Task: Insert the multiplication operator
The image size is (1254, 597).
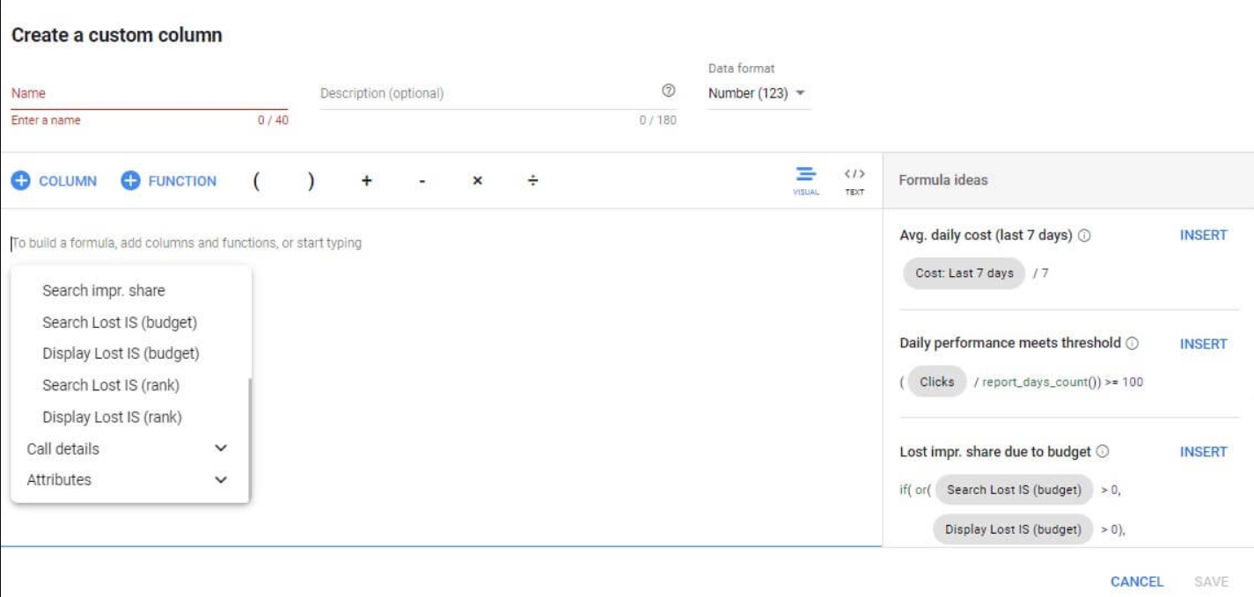Action: coord(477,181)
